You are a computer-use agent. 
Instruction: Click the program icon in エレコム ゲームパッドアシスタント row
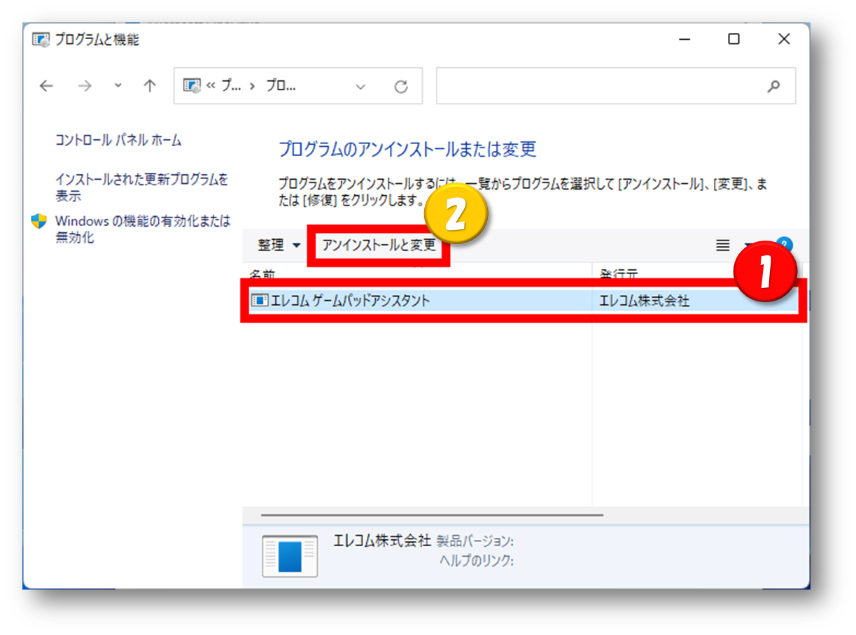259,301
